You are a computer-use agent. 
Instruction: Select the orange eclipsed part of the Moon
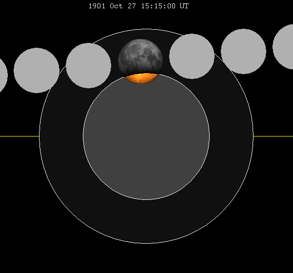tap(141, 78)
